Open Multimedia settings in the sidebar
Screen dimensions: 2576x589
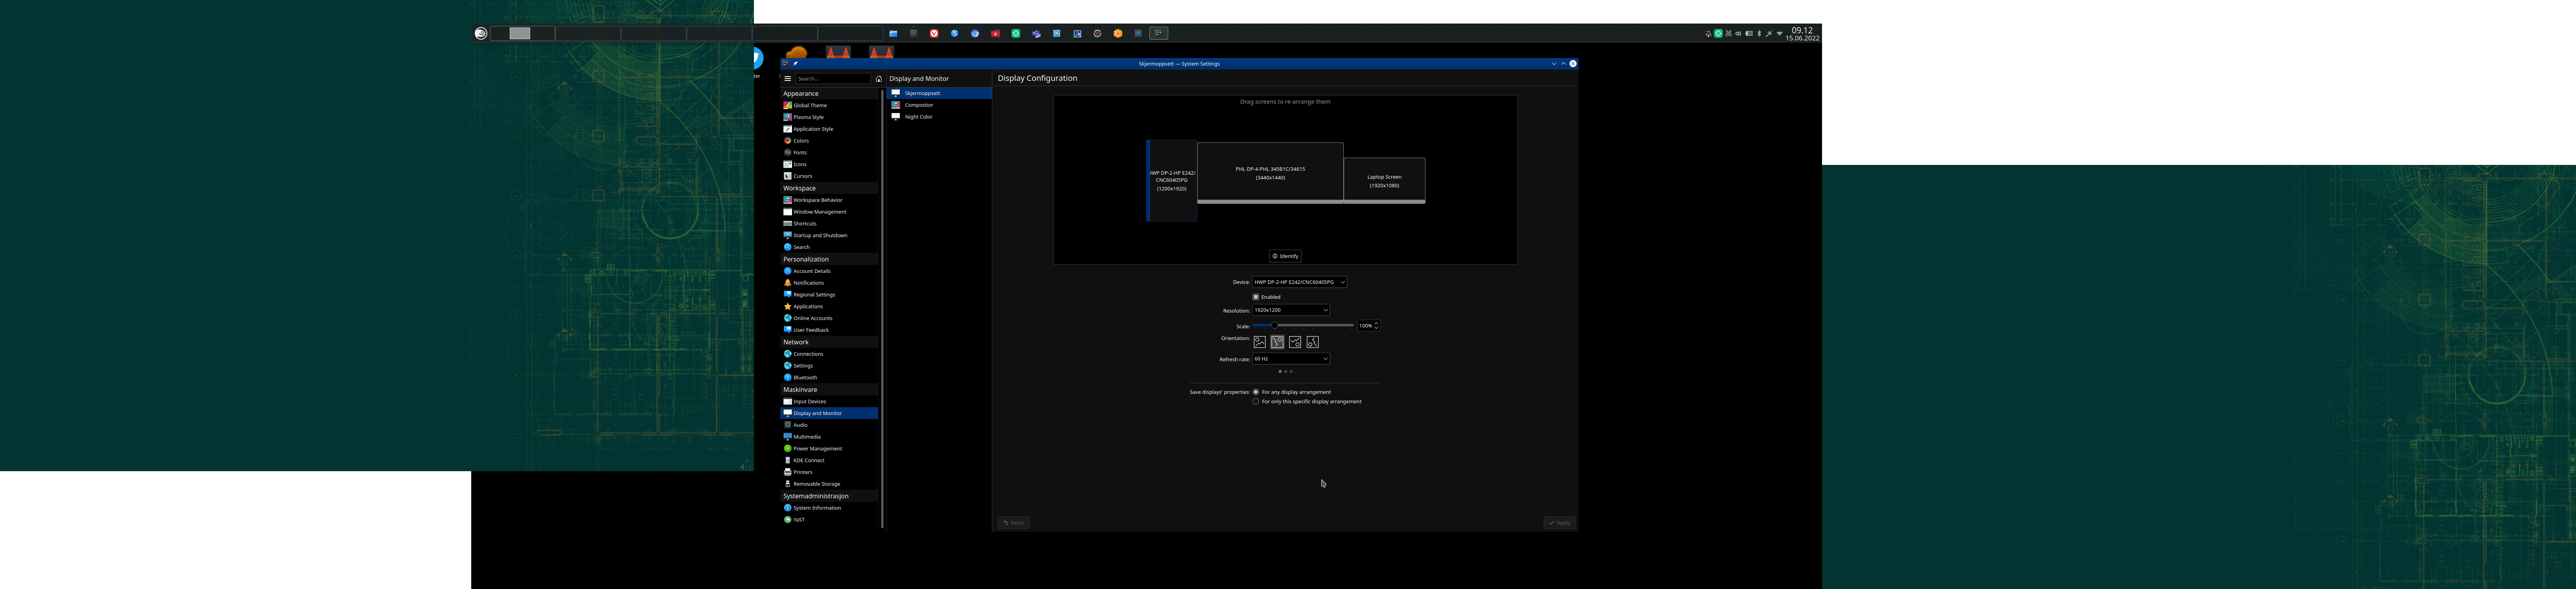829,437
